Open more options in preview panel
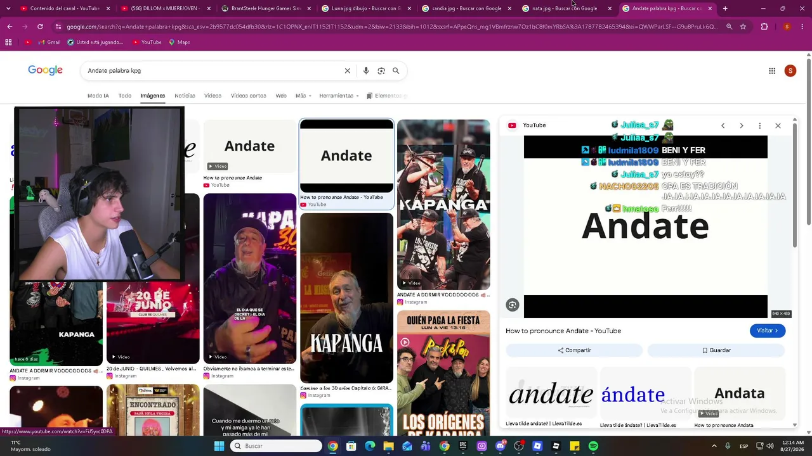The image size is (812, 456). pyautogui.click(x=759, y=125)
